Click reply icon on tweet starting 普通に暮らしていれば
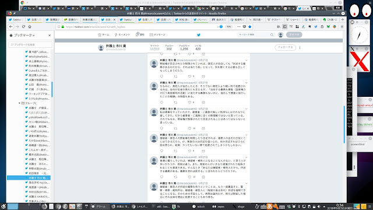Image resolution: width=373 pixels, height=210 pixels. (x=162, y=177)
